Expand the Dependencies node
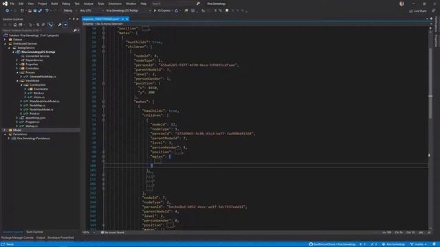 [17, 60]
